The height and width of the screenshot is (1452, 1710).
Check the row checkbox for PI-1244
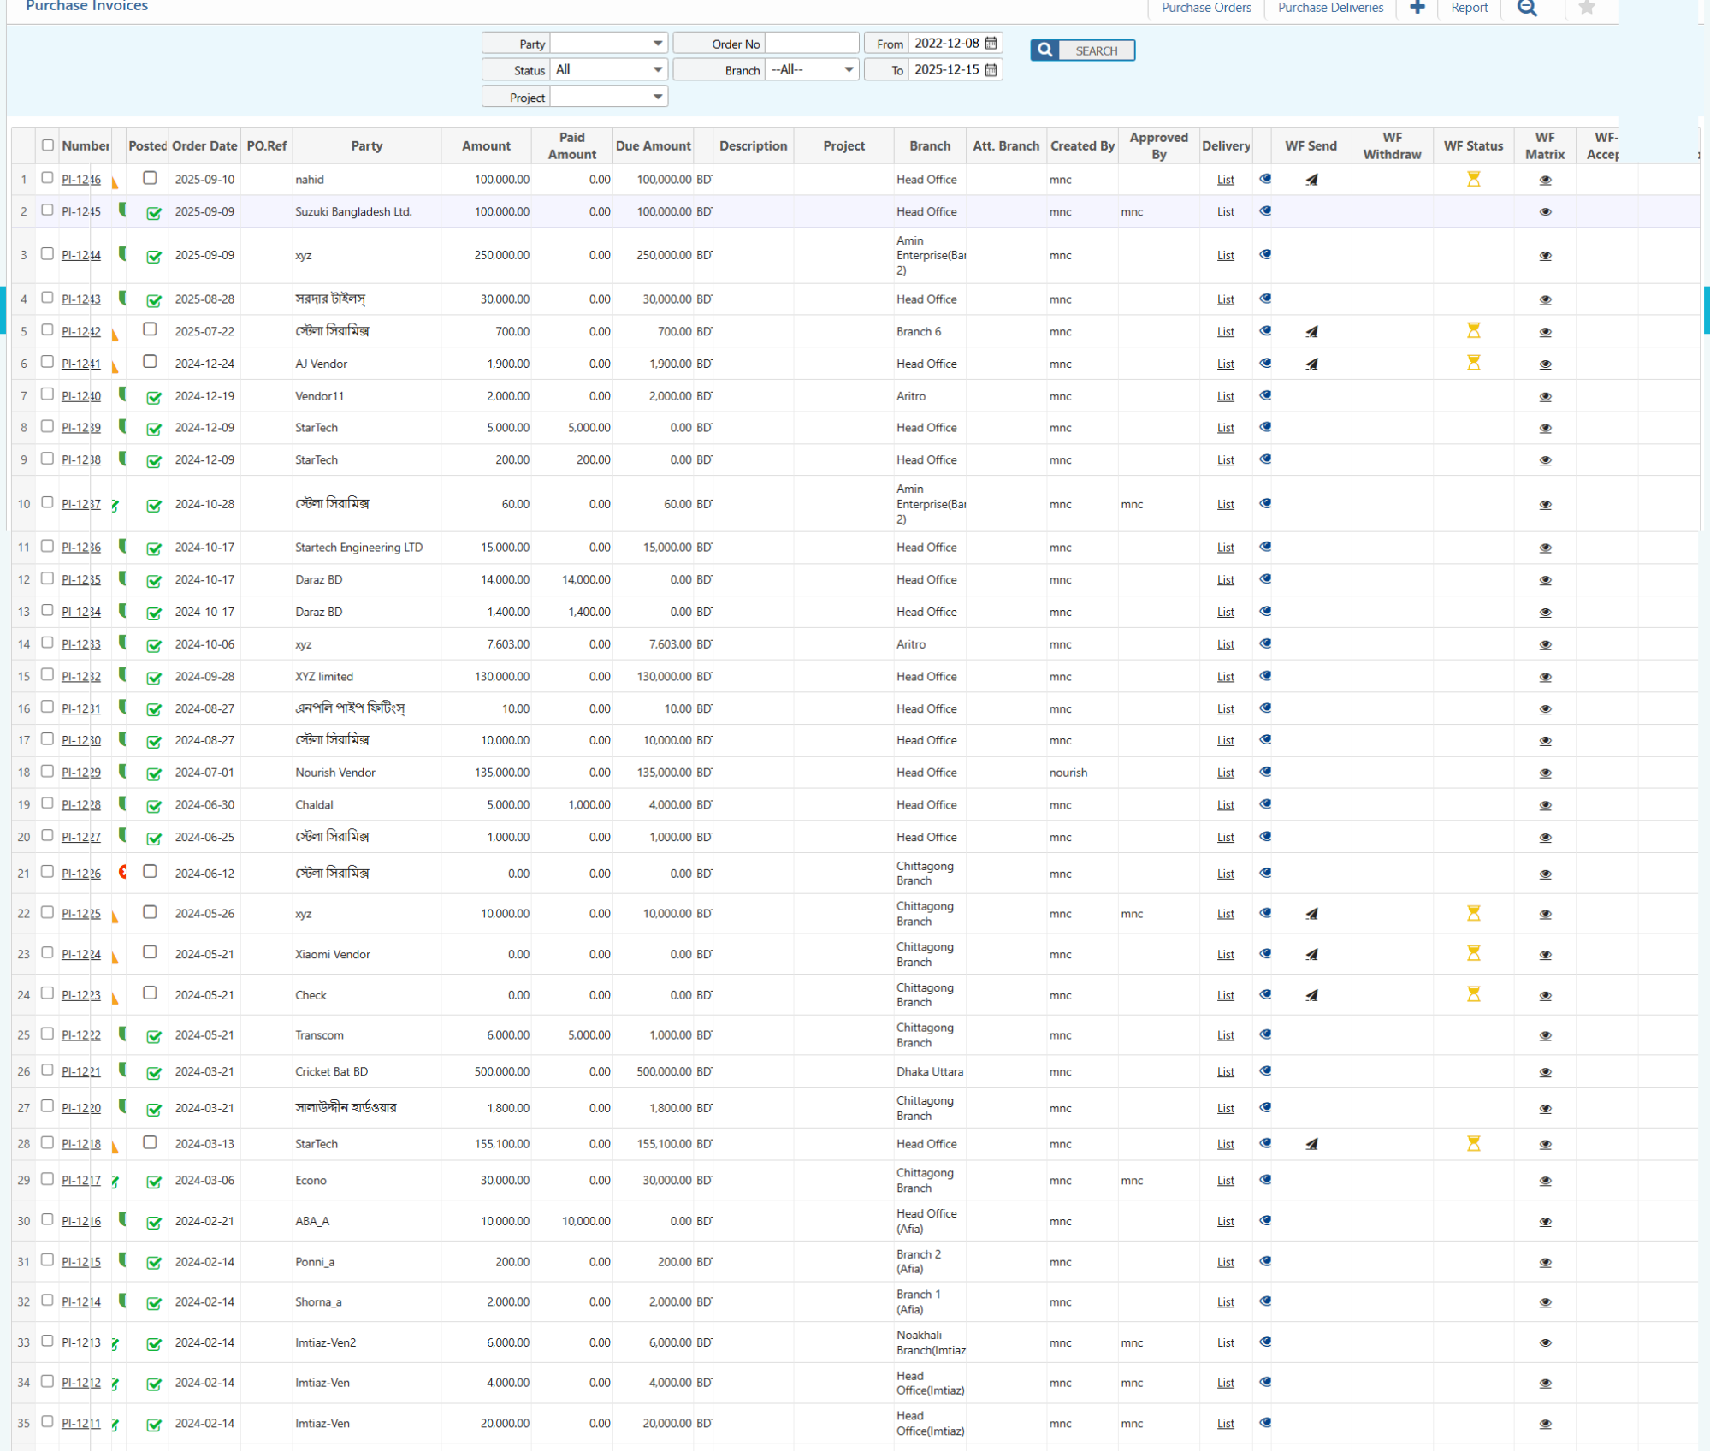coord(47,254)
